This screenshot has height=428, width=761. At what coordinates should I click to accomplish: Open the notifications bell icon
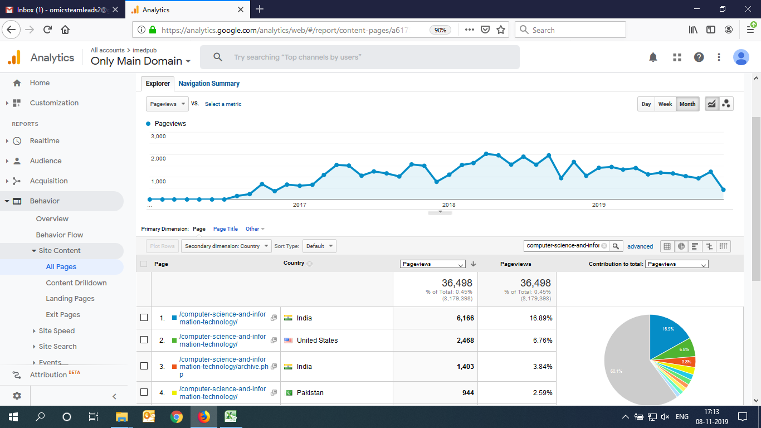653,57
